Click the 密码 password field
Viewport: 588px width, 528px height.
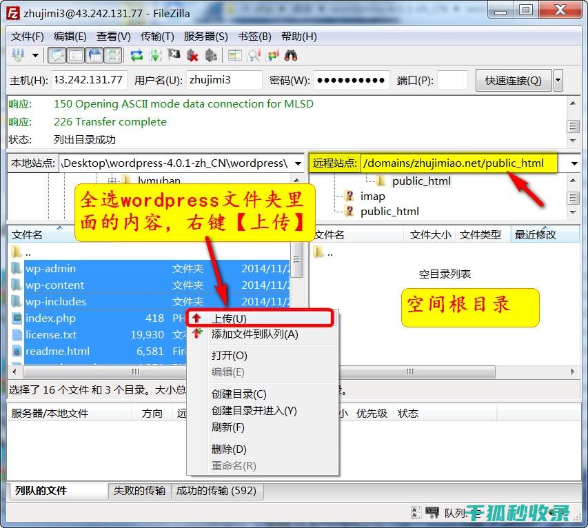tap(352, 80)
